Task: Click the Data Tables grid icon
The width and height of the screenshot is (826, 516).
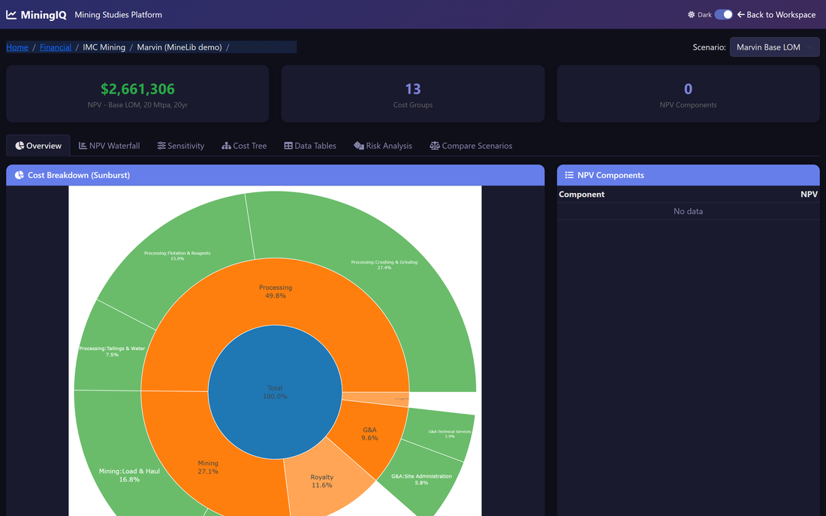Action: [288, 146]
